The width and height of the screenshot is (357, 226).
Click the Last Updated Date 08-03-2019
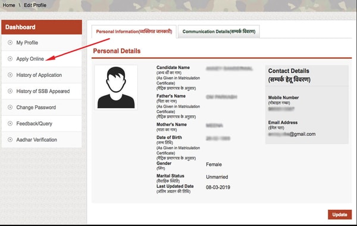[x=218, y=187]
